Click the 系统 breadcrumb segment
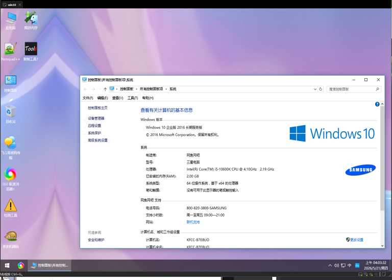 (x=173, y=89)
